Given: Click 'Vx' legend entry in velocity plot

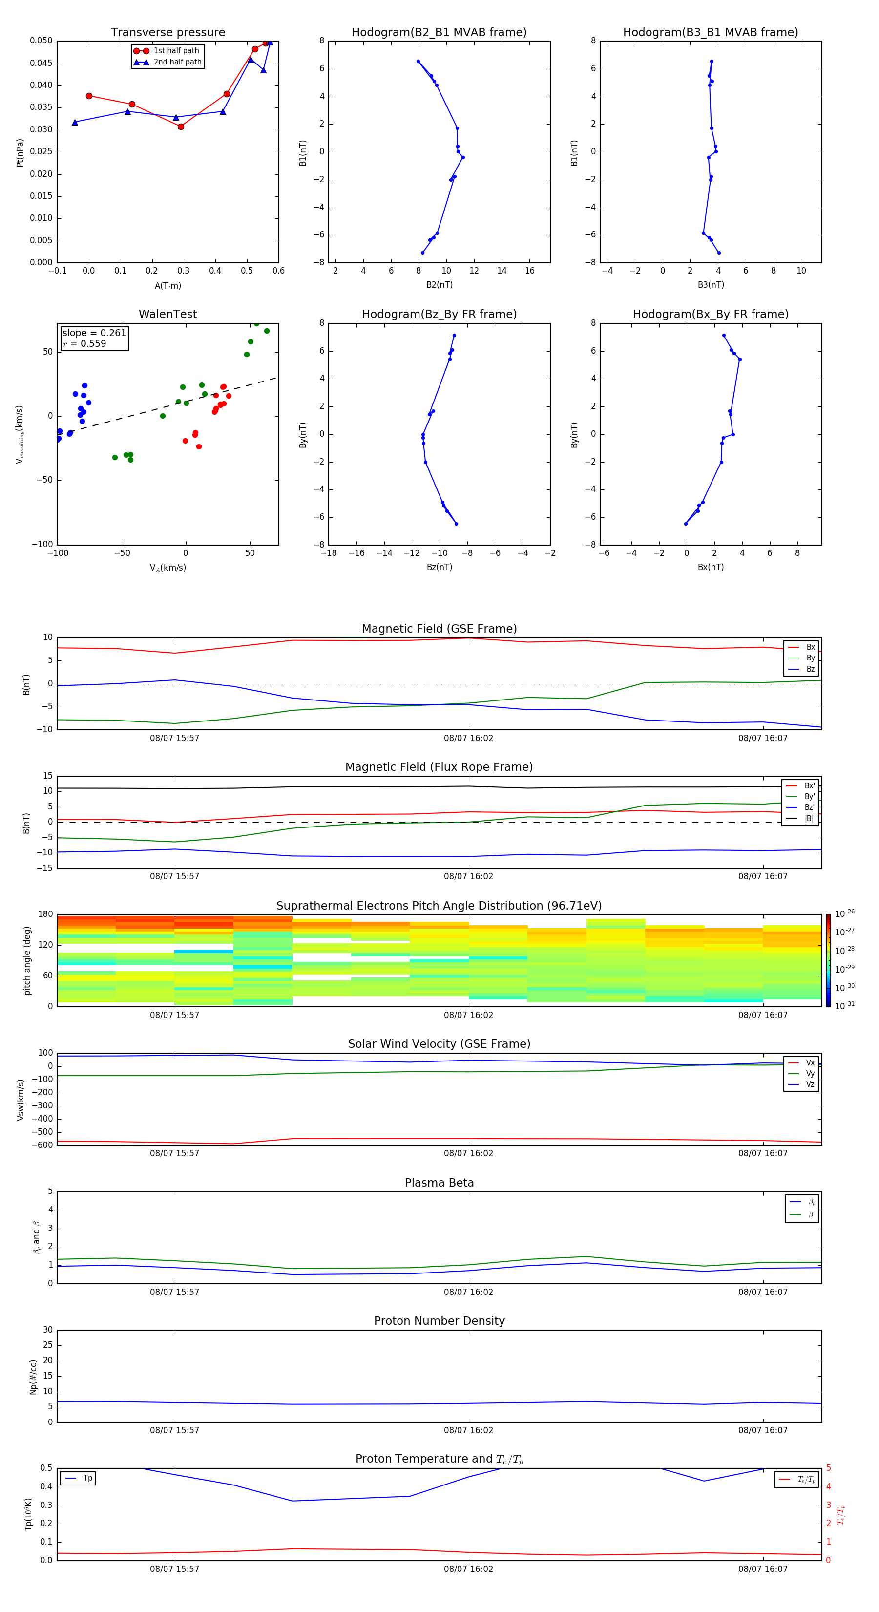Looking at the screenshot, I should point(801,1062).
